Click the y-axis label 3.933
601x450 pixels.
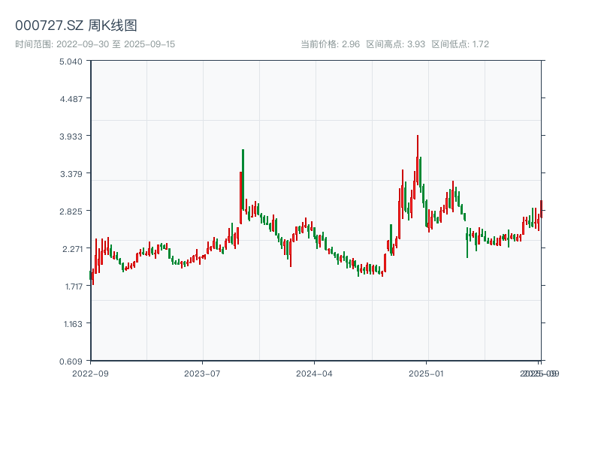[71, 136]
